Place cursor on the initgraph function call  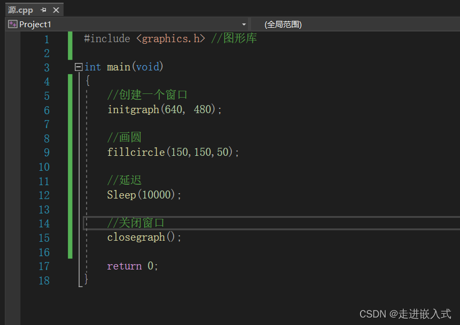(x=134, y=109)
